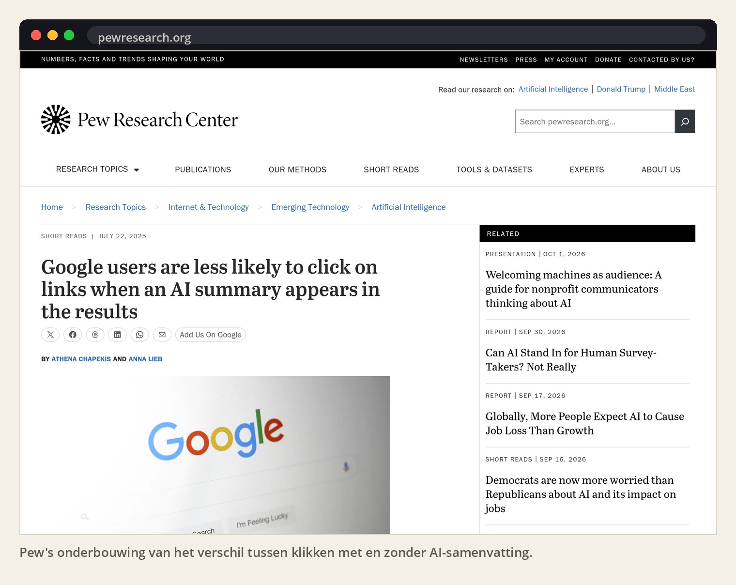Open the Experts navigation item
The width and height of the screenshot is (736, 585).
tap(587, 169)
